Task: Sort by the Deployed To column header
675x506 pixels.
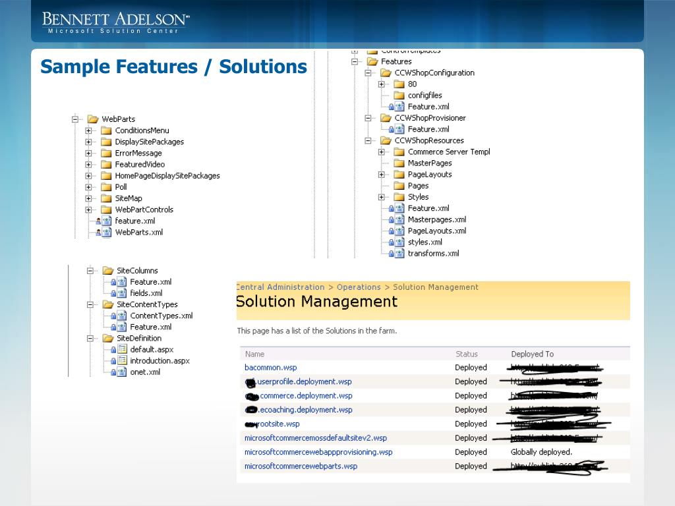Action: pos(532,354)
